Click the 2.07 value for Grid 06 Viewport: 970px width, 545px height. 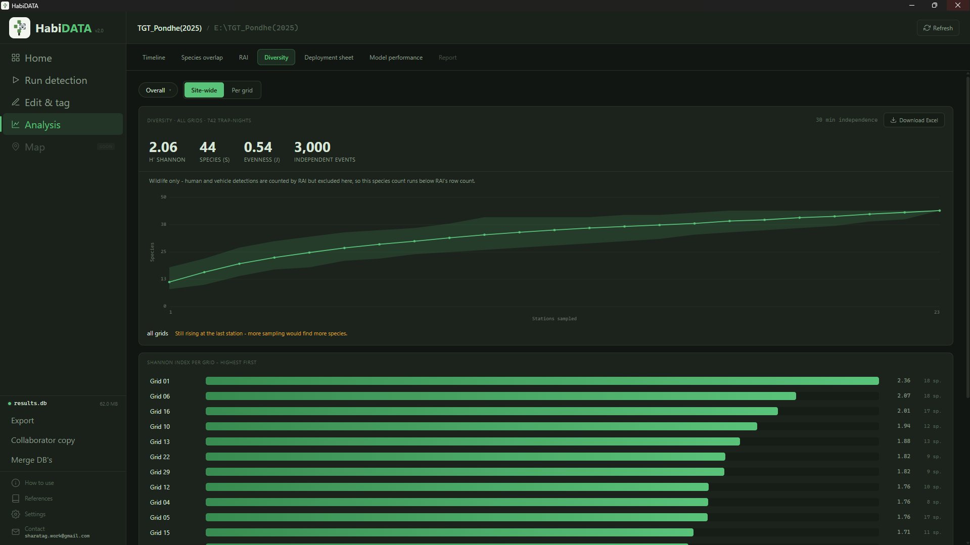pyautogui.click(x=904, y=396)
